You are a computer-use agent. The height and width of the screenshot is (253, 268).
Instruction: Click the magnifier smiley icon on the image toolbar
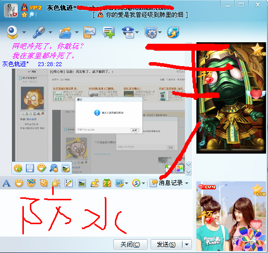click(x=54, y=168)
